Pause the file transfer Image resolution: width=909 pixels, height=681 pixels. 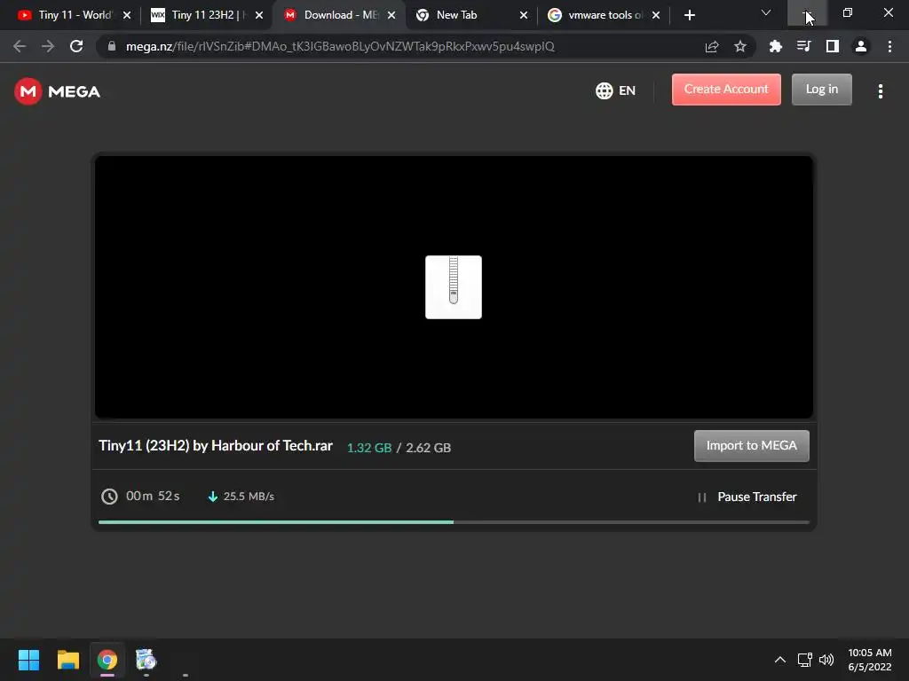(x=747, y=497)
